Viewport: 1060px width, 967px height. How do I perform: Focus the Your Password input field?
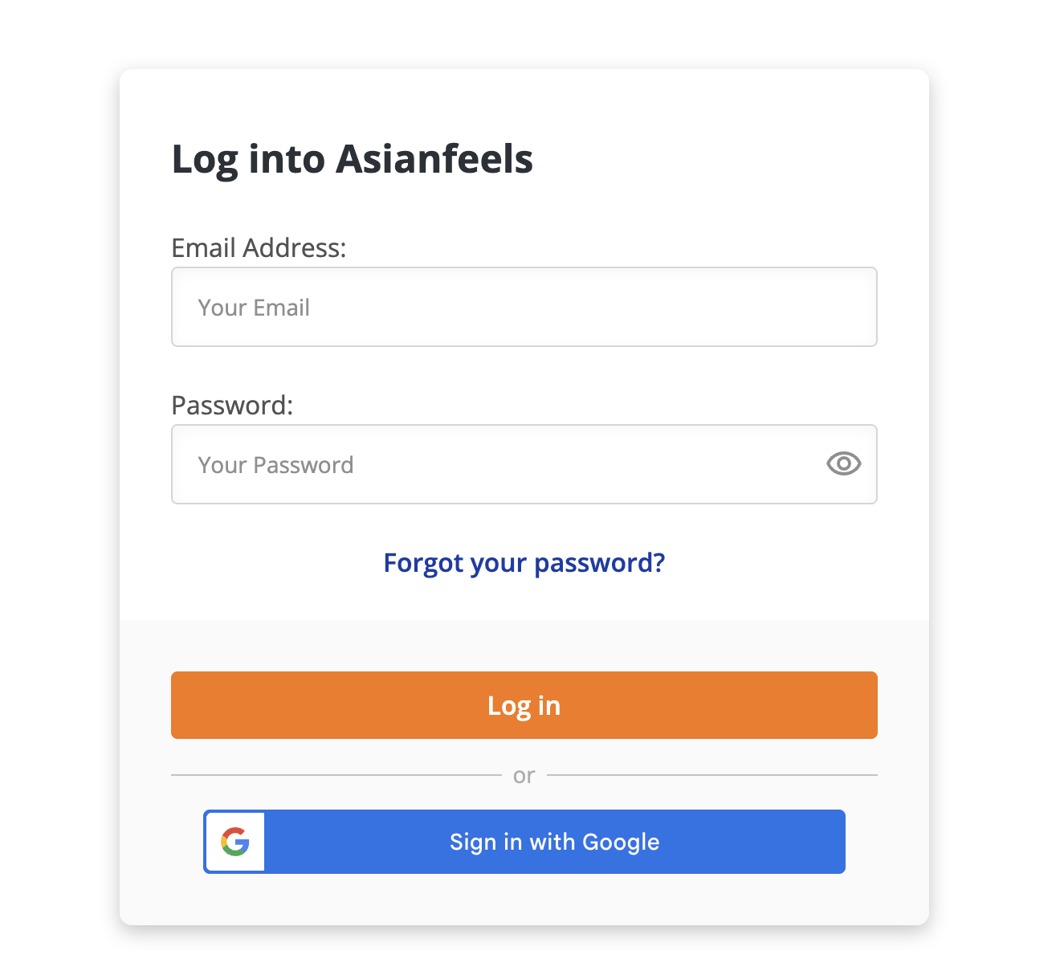click(498, 464)
